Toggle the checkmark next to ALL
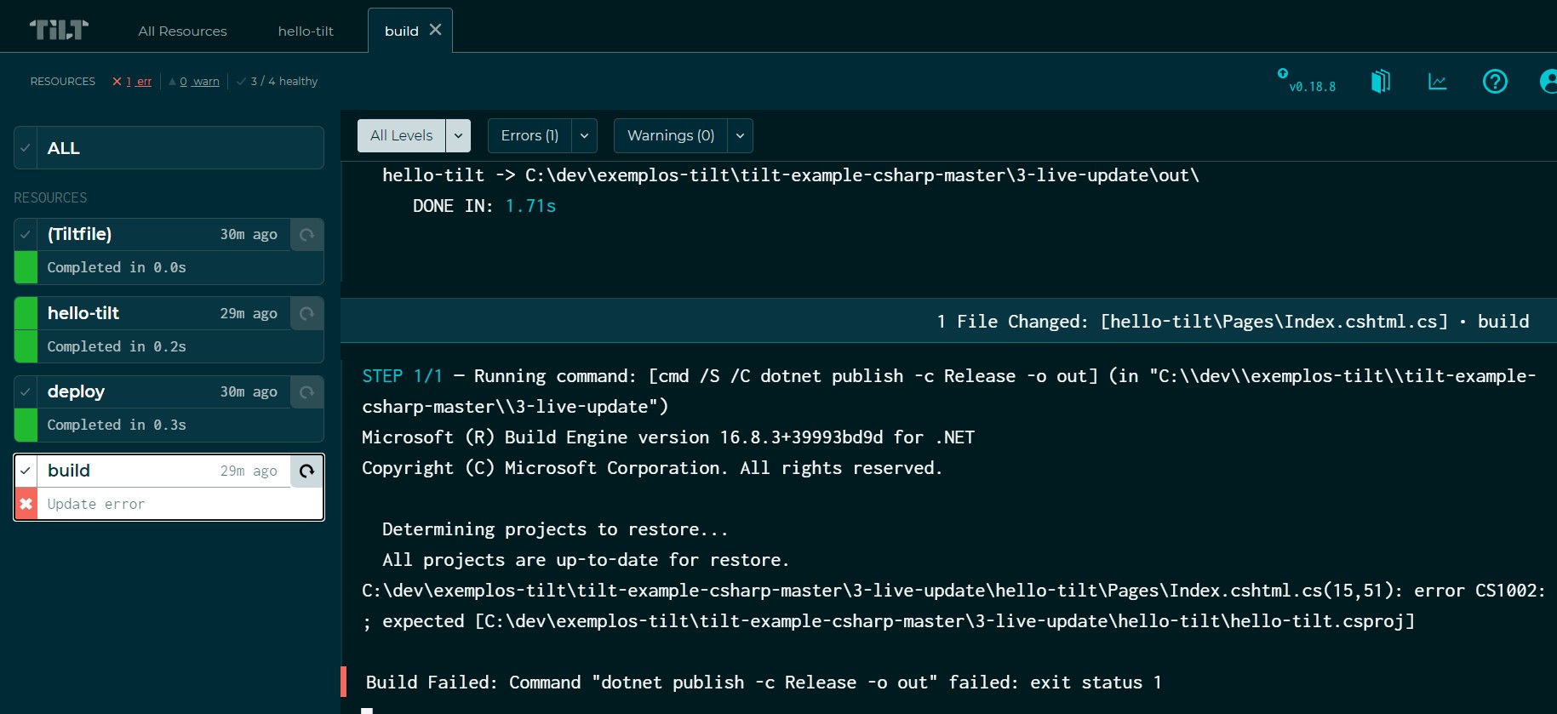 click(26, 148)
